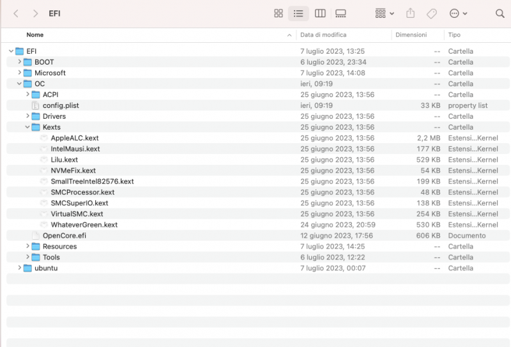
Task: Switch to icon grid view
Action: click(278, 13)
